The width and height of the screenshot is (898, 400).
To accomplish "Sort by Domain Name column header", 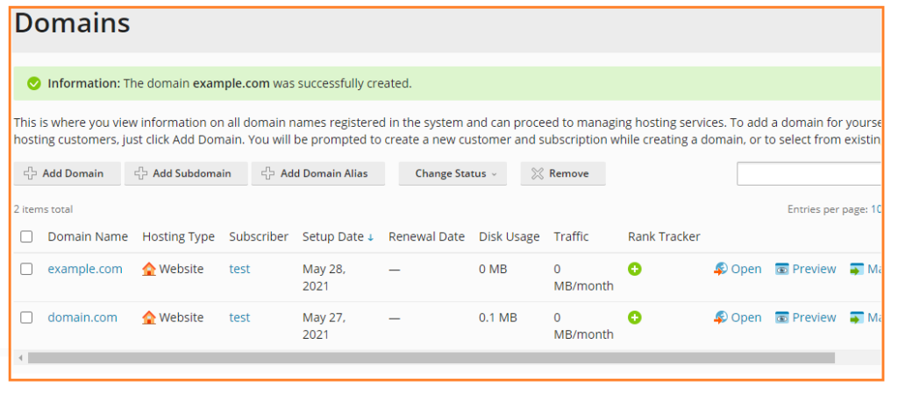I will tap(88, 236).
